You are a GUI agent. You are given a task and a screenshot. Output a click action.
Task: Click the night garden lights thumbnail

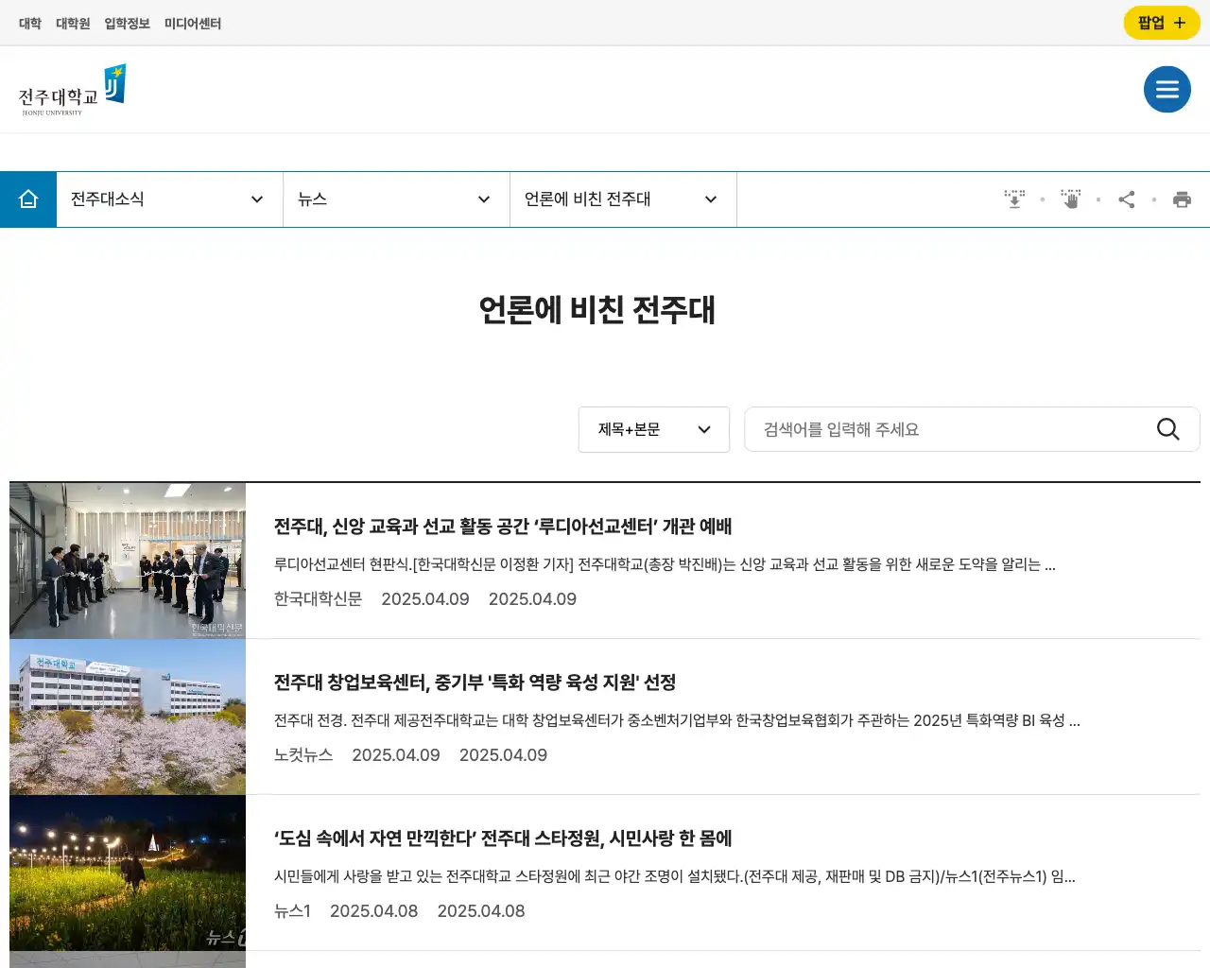[128, 873]
